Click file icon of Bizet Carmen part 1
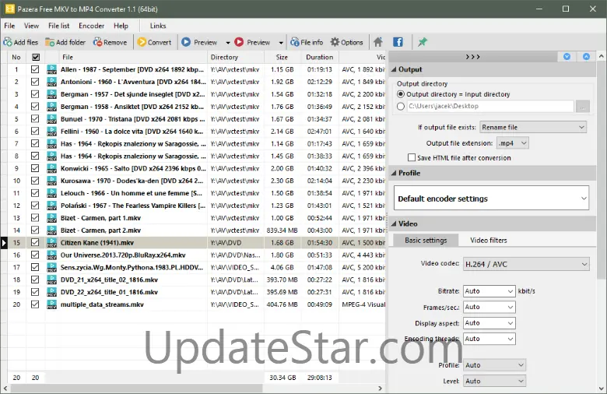The height and width of the screenshot is (394, 607). click(x=51, y=218)
